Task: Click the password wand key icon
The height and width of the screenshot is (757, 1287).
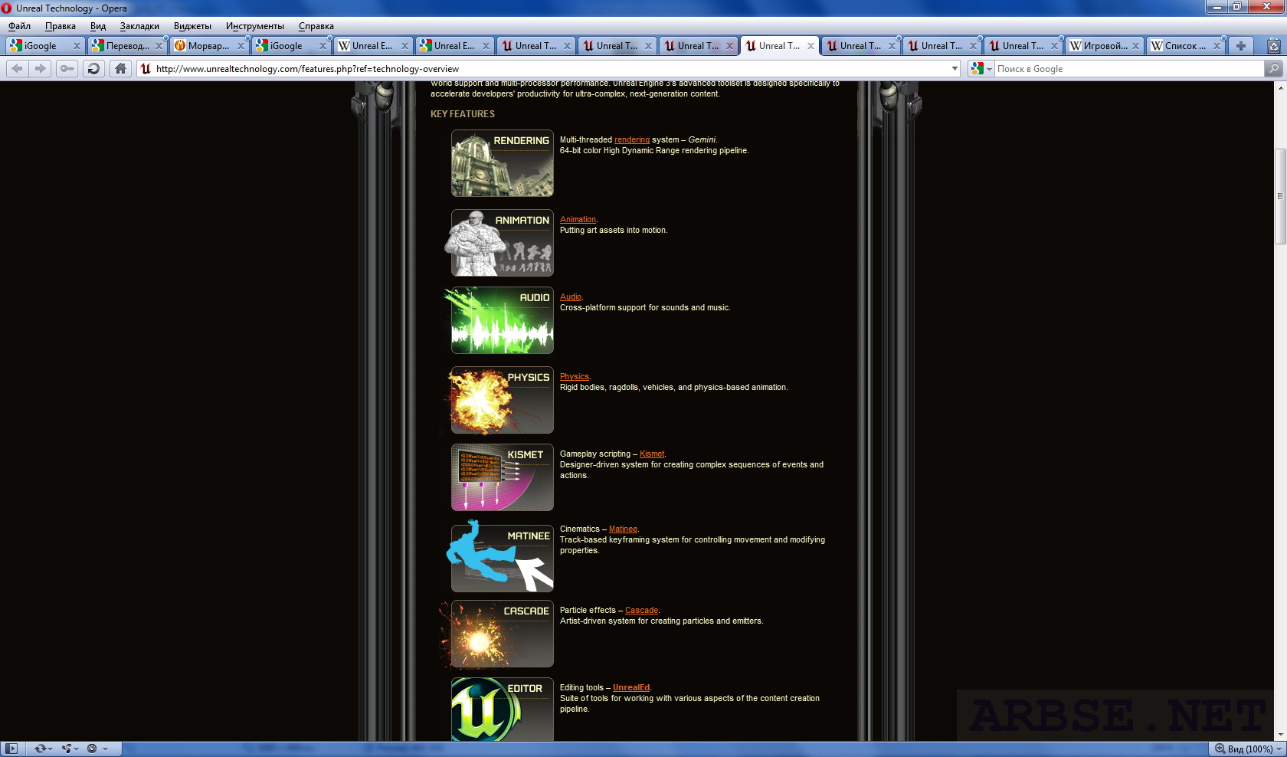Action: coord(67,68)
